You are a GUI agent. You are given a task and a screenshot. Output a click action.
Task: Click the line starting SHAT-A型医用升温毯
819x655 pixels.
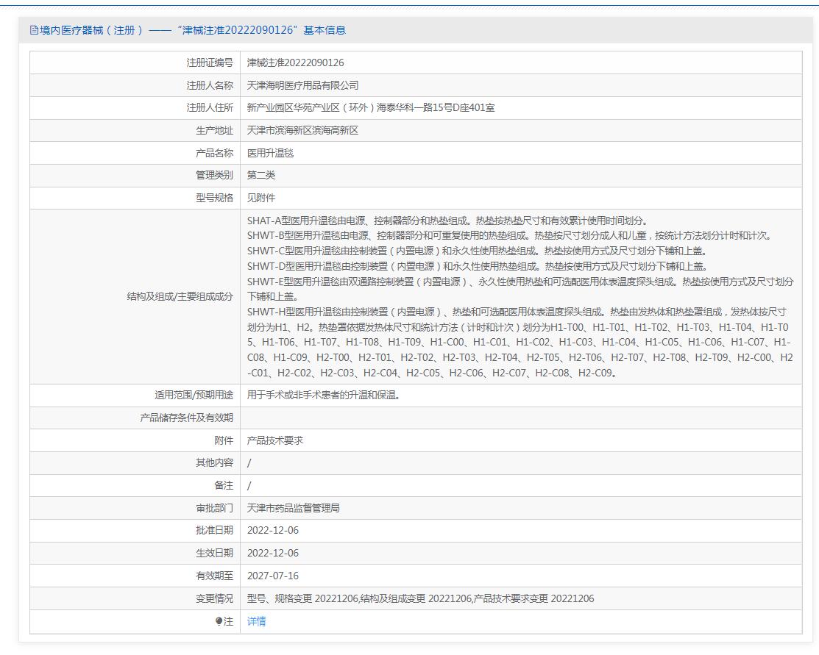(x=447, y=221)
